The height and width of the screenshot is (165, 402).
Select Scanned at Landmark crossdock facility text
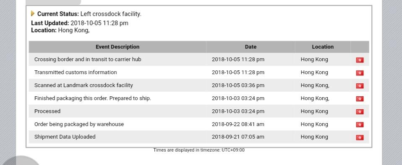(84, 85)
